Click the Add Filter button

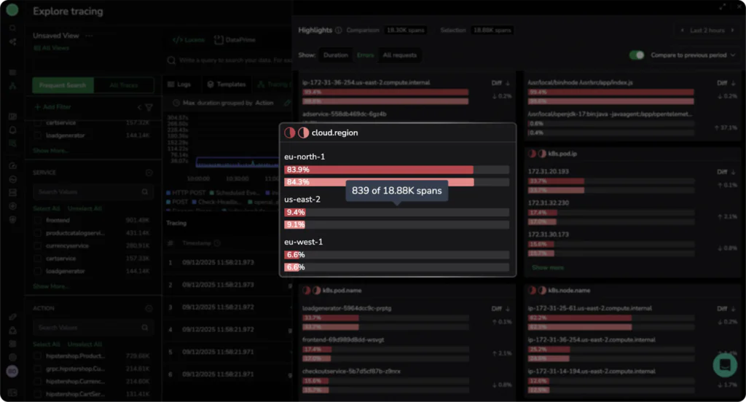coord(52,107)
